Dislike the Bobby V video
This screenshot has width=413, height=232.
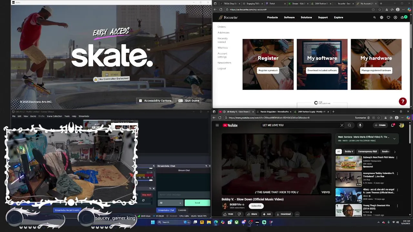tap(239, 214)
